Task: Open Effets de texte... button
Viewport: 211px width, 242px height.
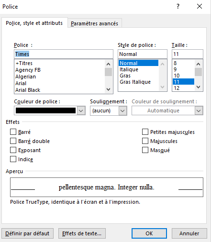Action: [82, 233]
